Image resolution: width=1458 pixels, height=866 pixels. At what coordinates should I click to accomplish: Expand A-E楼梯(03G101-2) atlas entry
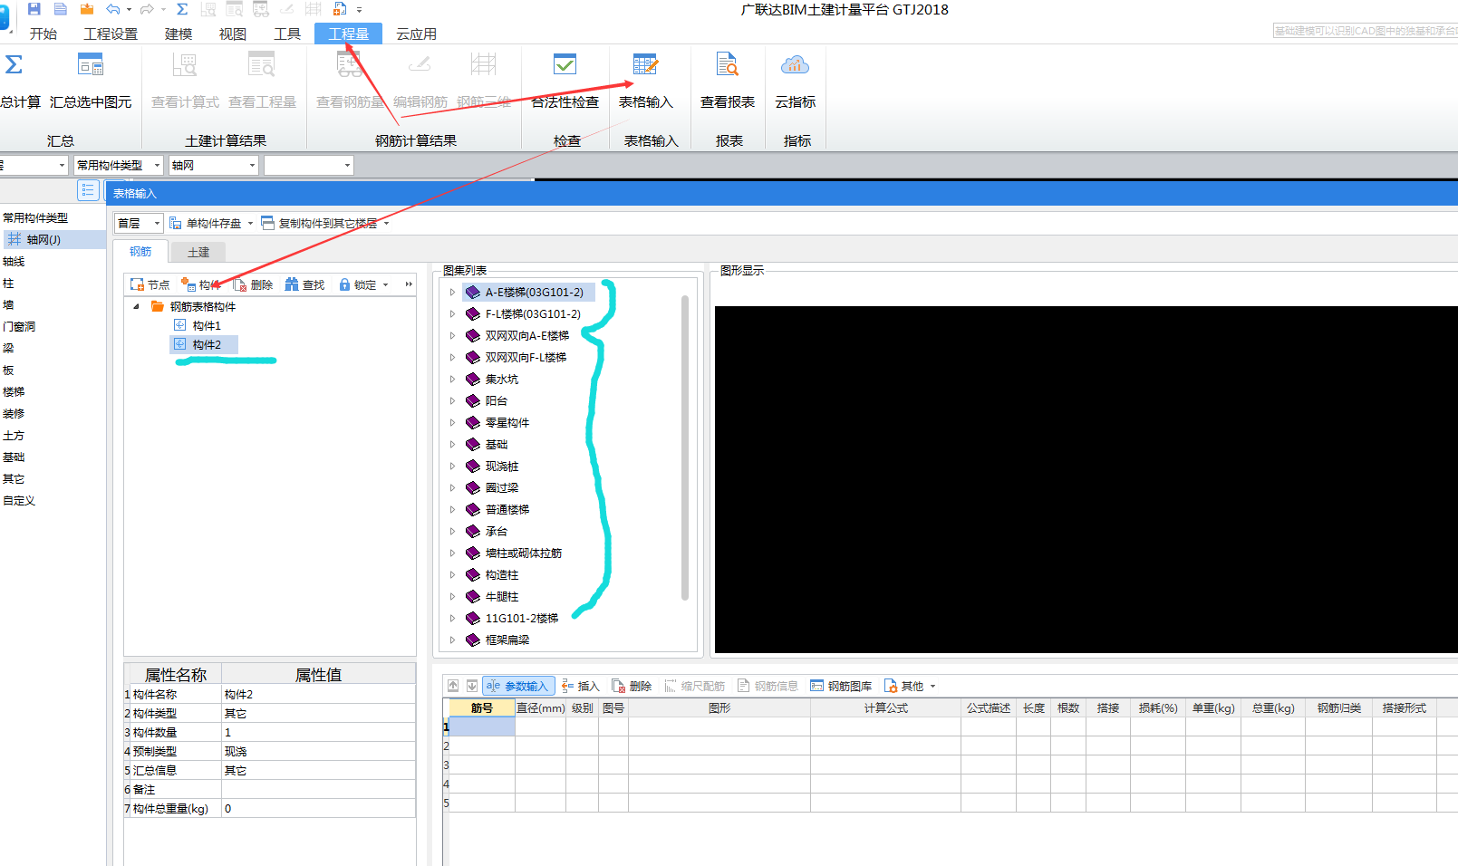(x=452, y=292)
